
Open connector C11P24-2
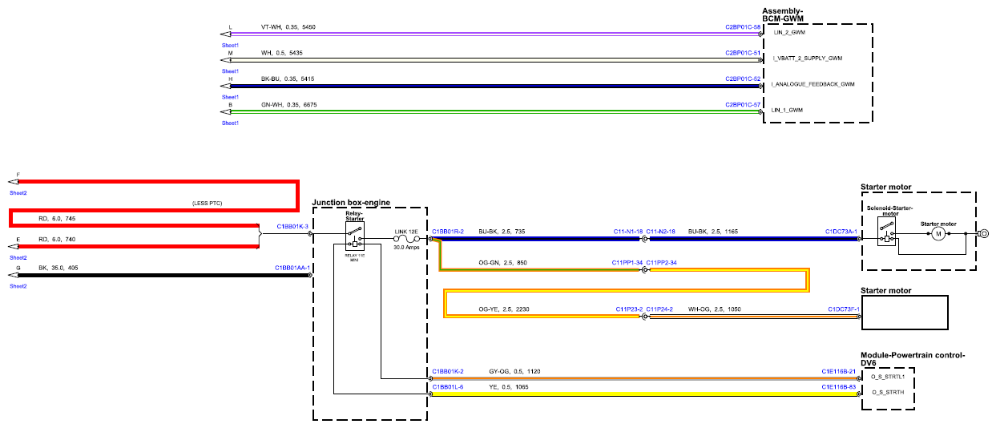[660, 309]
